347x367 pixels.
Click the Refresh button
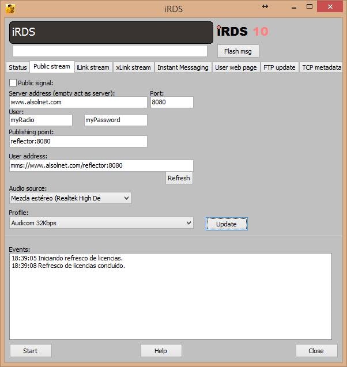(x=179, y=178)
